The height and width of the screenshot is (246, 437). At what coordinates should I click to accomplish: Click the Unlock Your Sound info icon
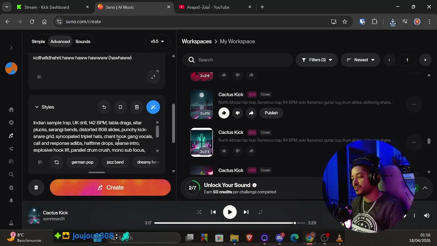(x=254, y=185)
